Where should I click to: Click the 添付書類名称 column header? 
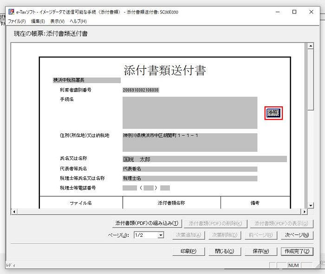(x=171, y=203)
